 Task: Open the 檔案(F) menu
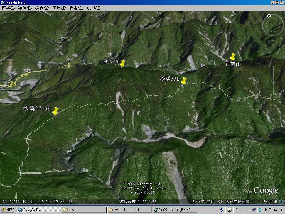point(8,8)
